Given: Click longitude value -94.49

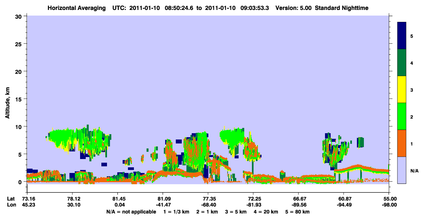Looking at the screenshot, I should click(x=344, y=205).
